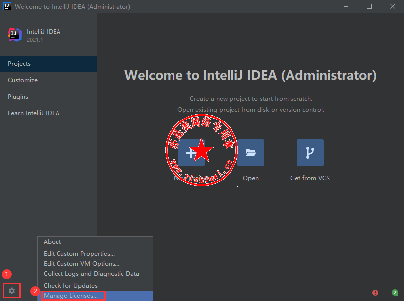Choose Check for Updates menu entry
Screen dimensions: 404x301
click(x=70, y=286)
